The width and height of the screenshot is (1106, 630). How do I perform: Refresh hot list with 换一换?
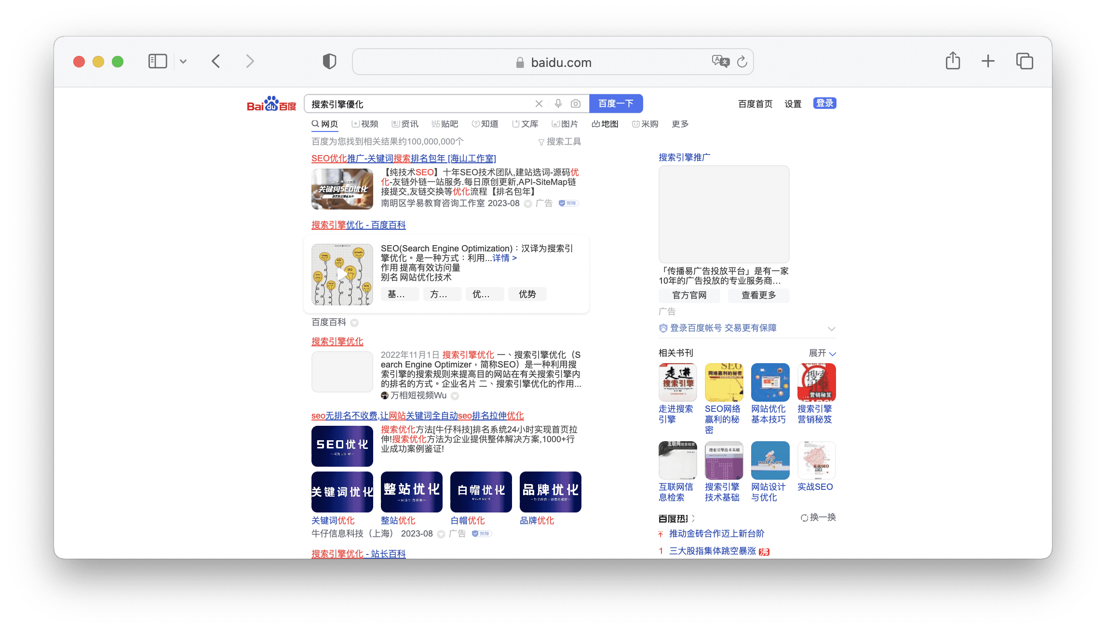[x=818, y=517]
